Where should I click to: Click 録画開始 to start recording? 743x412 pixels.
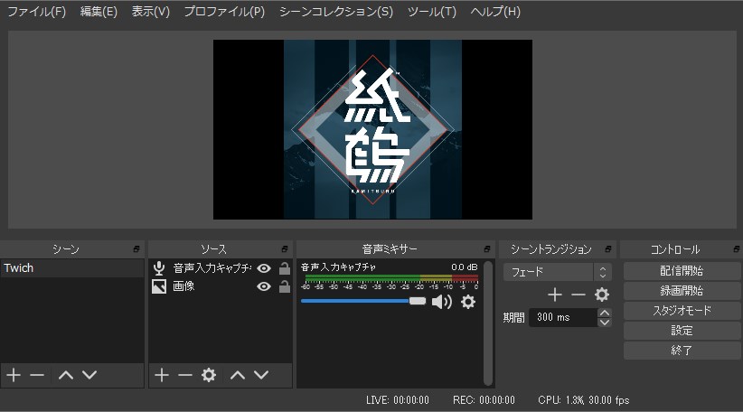(682, 291)
